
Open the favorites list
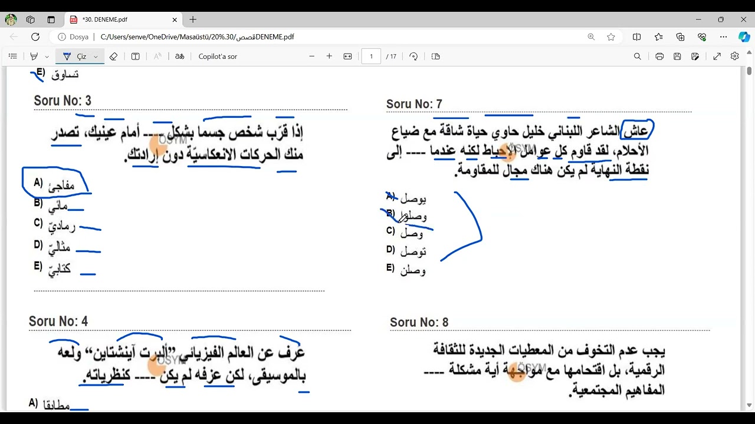[658, 37]
